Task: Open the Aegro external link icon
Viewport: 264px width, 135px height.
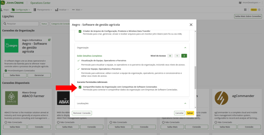Action: pyautogui.click(x=49, y=40)
